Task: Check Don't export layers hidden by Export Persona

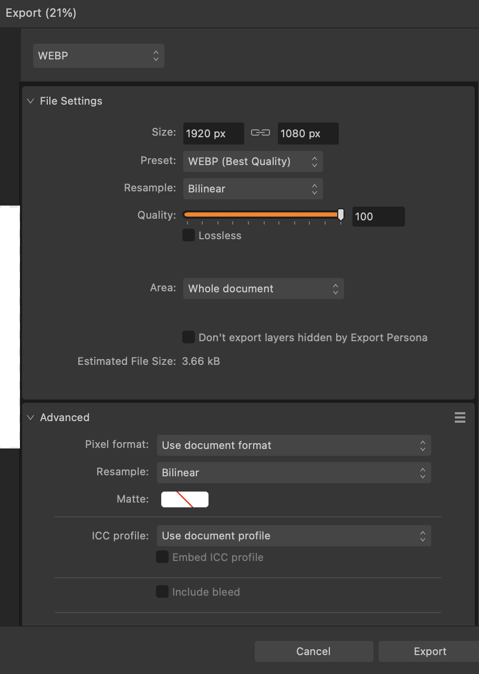Action: click(189, 337)
